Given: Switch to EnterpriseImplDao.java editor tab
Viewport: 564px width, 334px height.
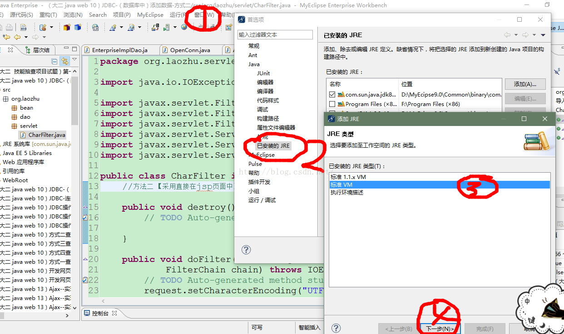Looking at the screenshot, I should (120, 50).
